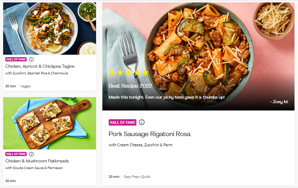Click the Gouda Cream Sauce & Parmesan subtitle
This screenshot has height=188, width=298.
click(x=34, y=168)
